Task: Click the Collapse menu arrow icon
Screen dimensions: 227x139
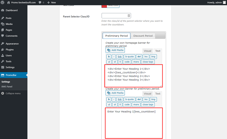Action: [x=3, y=93]
